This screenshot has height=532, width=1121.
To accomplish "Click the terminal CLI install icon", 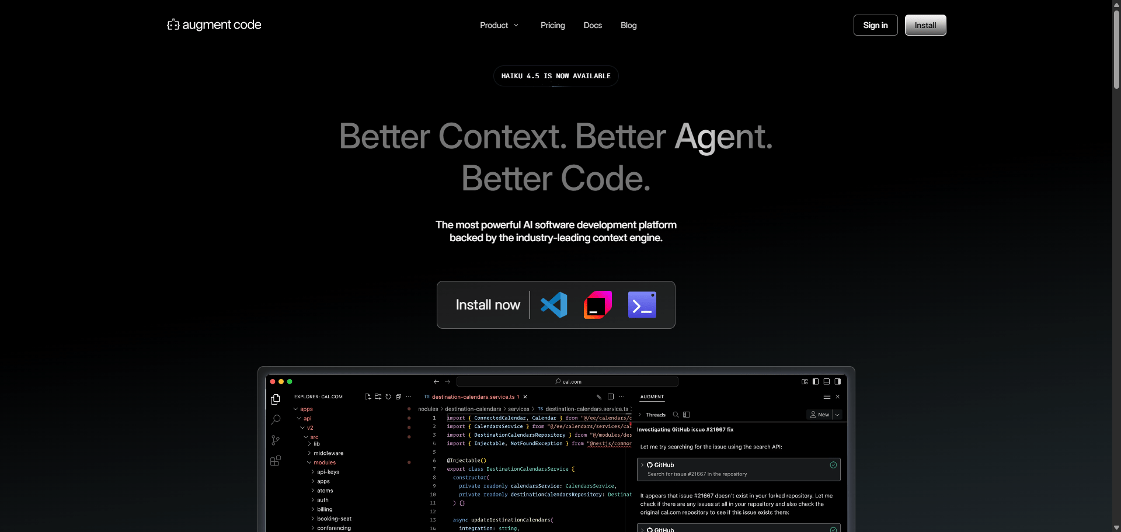I will click(x=642, y=305).
